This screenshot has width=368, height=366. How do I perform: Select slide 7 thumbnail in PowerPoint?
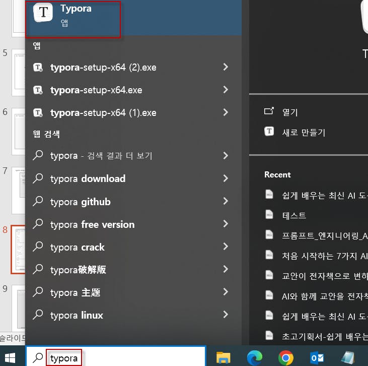pos(19,190)
